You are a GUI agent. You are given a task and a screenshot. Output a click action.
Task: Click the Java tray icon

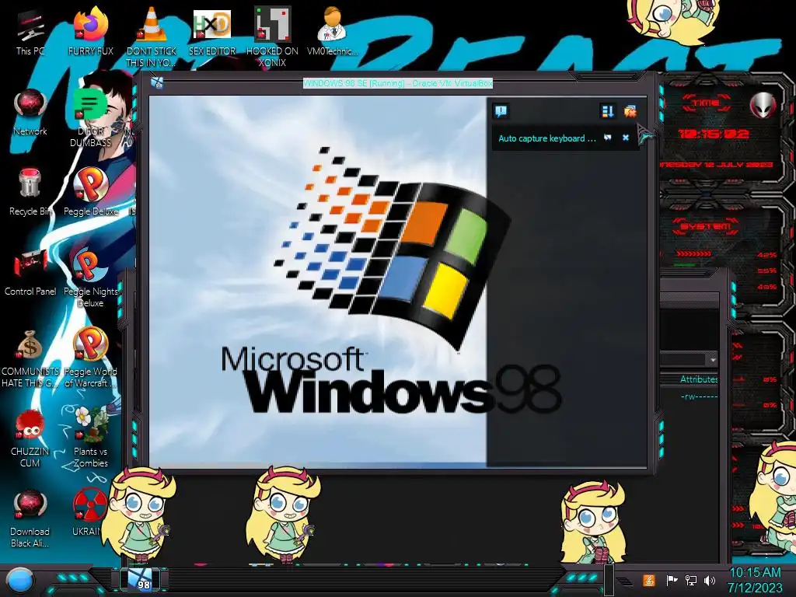[x=649, y=580]
